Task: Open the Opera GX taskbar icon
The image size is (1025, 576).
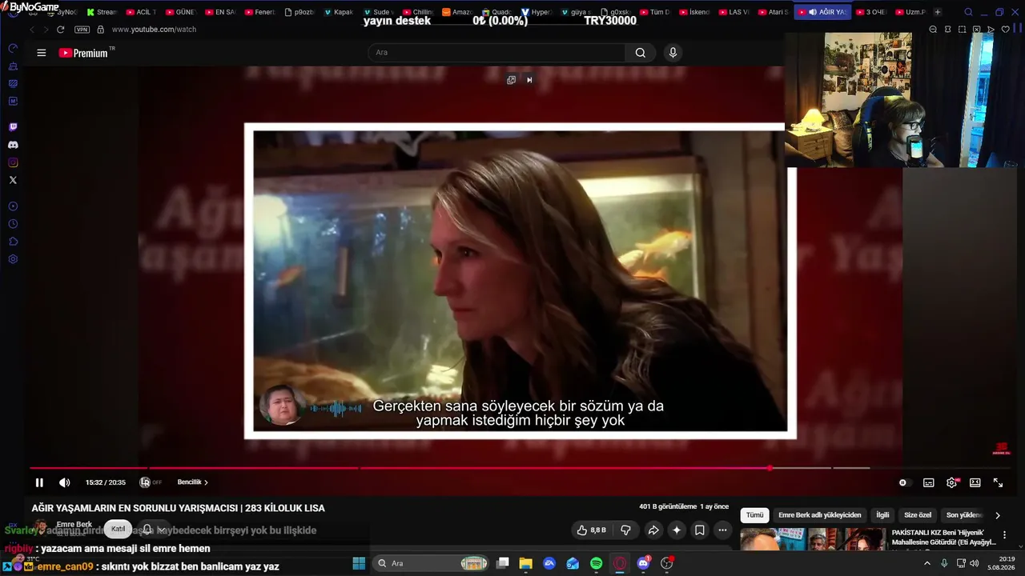Action: [x=620, y=563]
